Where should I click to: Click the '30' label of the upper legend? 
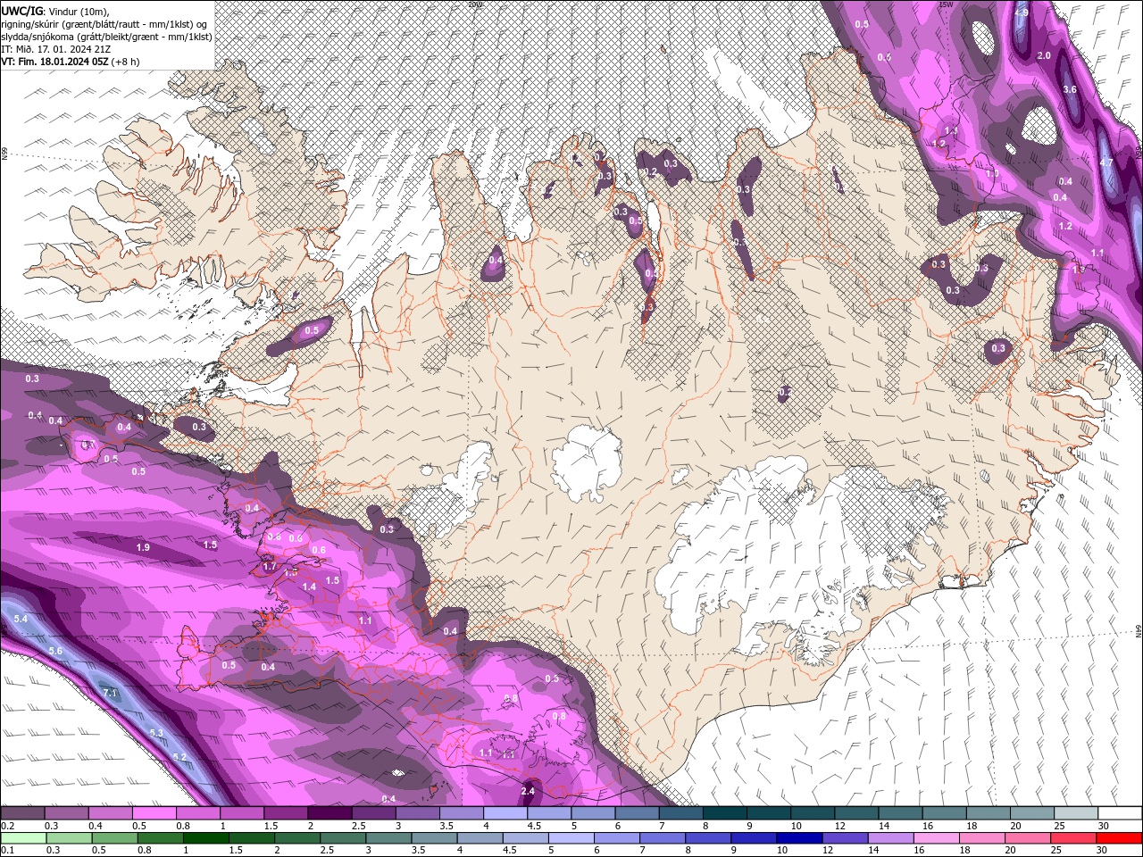1103,826
